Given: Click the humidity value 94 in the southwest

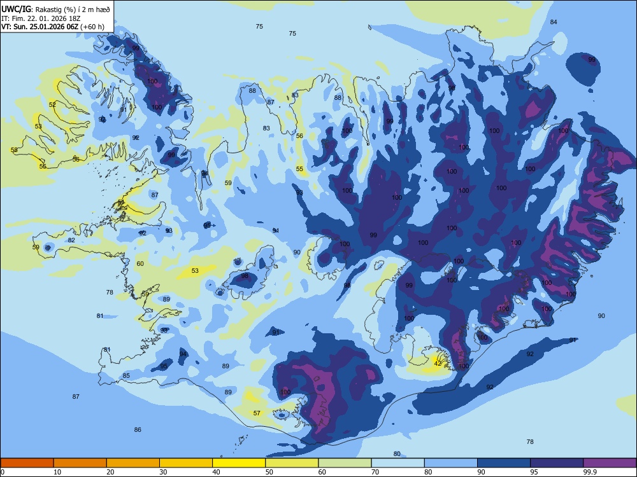Looking at the screenshot, I should coord(183,354).
